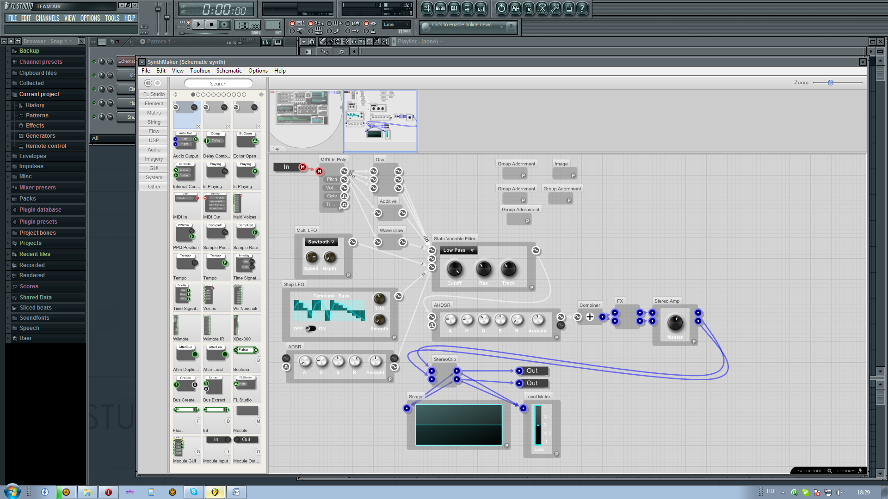888x499 pixels.
Task: Open FL Studio TOOLS menu
Action: pos(112,18)
